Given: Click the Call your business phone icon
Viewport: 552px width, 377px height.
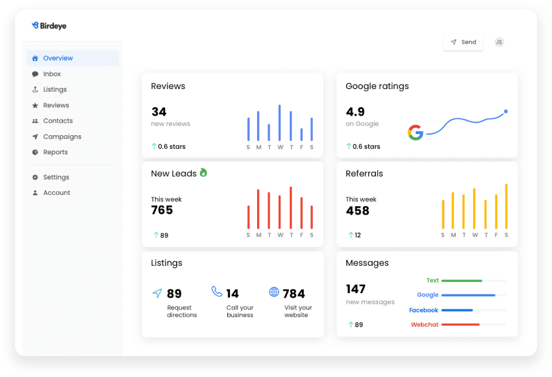Looking at the screenshot, I should 216,291.
